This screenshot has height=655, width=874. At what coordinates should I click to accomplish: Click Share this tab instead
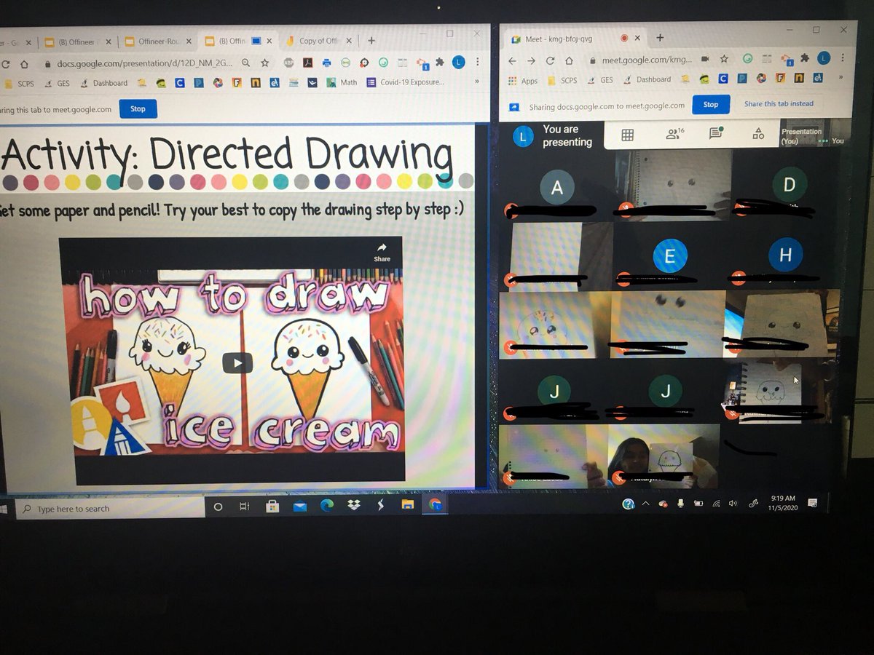779,104
